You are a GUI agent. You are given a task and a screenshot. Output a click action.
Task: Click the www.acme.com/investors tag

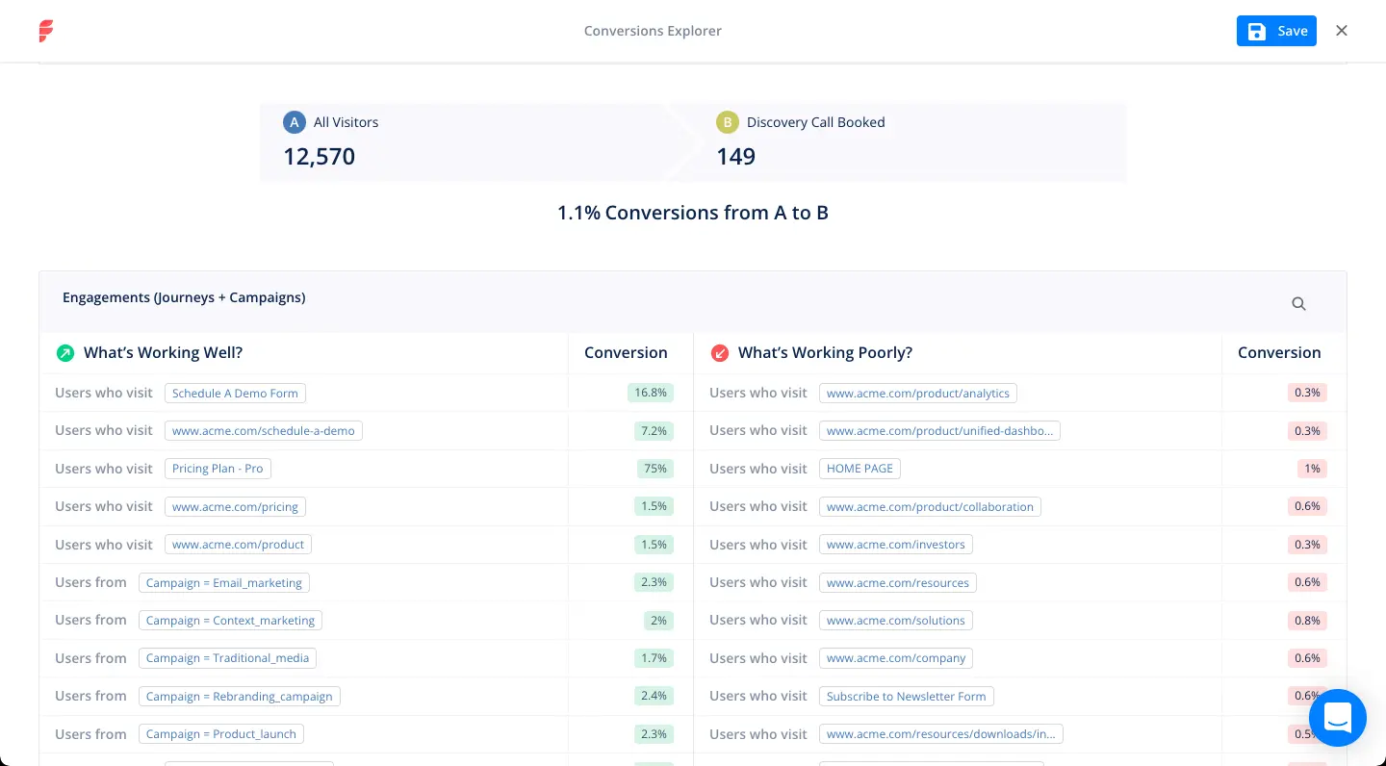point(896,545)
